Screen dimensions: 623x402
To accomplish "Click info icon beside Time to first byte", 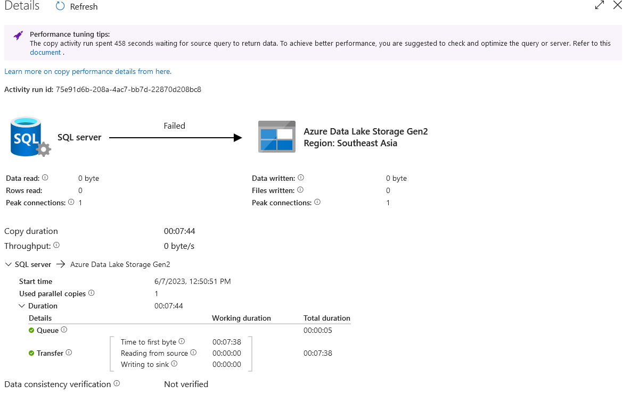I will [182, 341].
